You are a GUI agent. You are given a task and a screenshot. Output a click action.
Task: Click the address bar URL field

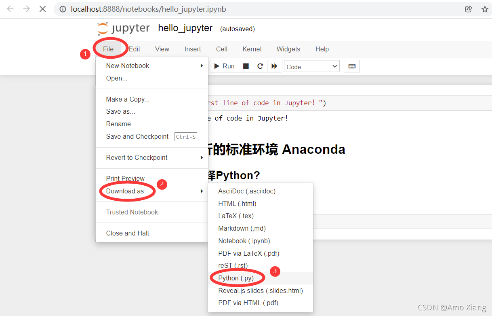click(x=259, y=9)
